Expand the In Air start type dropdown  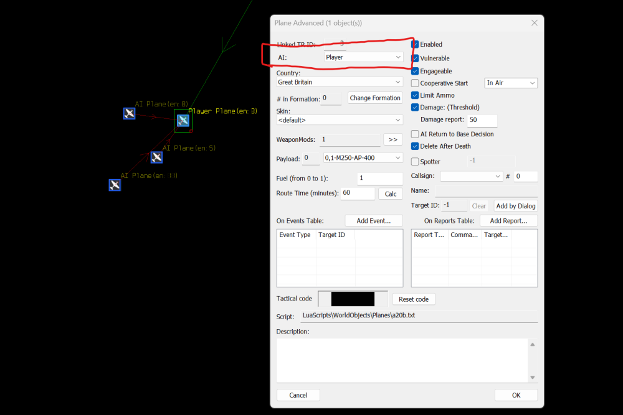511,83
